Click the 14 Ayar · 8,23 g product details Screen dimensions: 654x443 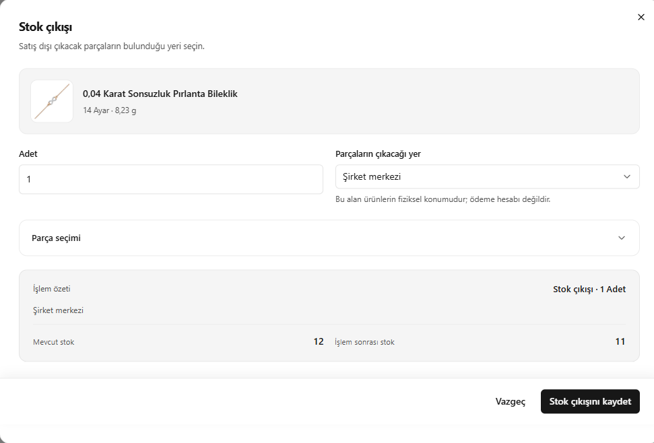[x=109, y=110]
